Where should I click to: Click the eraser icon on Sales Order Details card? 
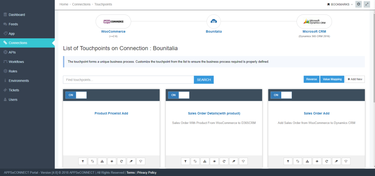click(x=234, y=162)
